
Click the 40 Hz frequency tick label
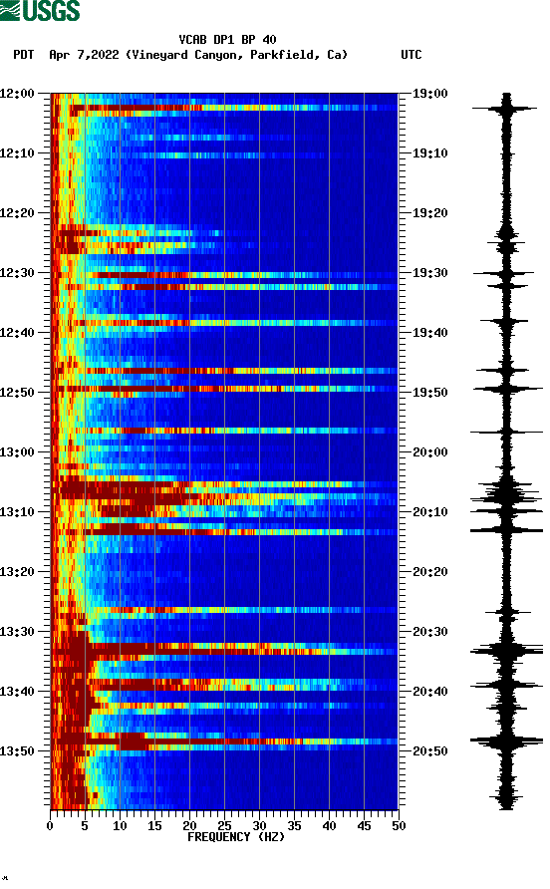pyautogui.click(x=330, y=826)
